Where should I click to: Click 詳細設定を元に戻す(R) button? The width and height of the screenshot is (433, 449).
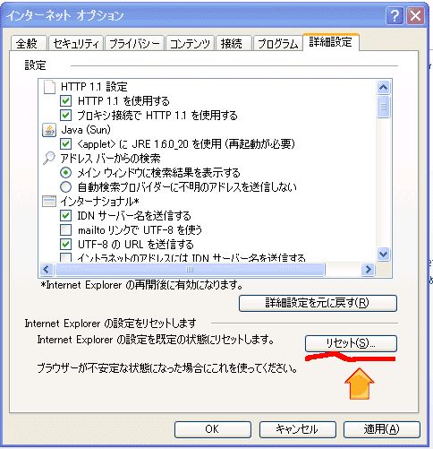pyautogui.click(x=318, y=303)
